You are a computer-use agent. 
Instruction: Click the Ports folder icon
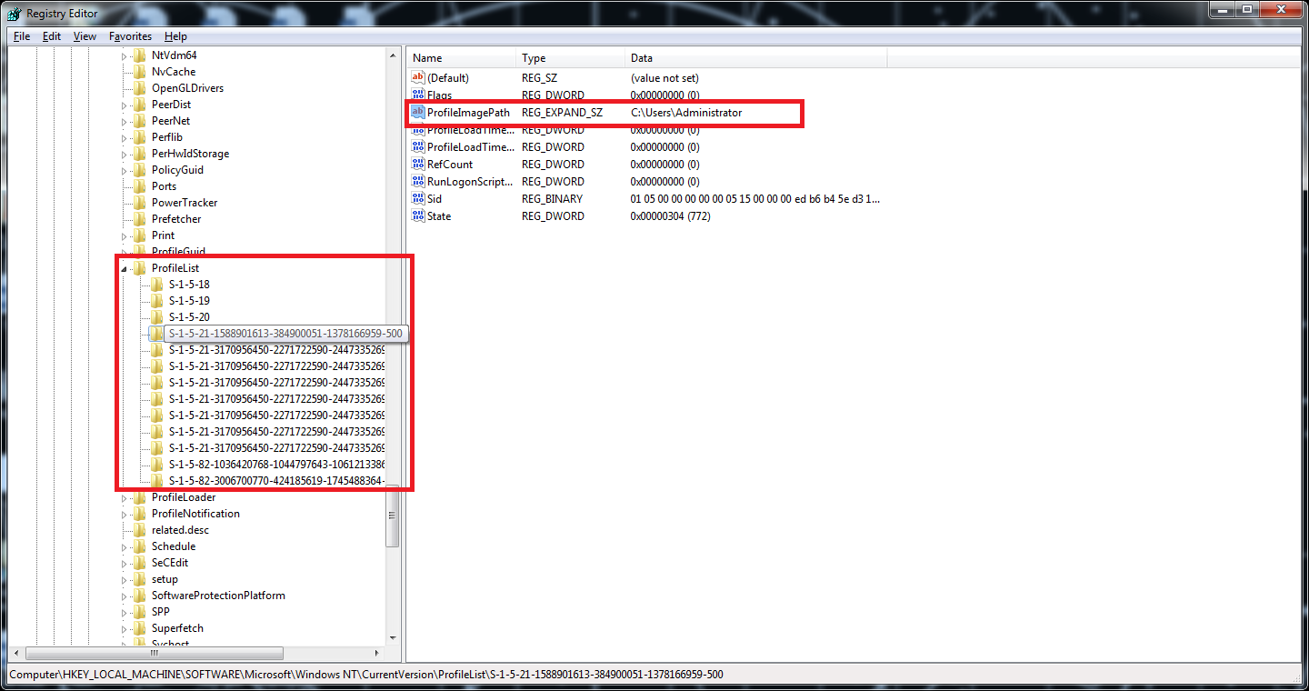coord(139,186)
